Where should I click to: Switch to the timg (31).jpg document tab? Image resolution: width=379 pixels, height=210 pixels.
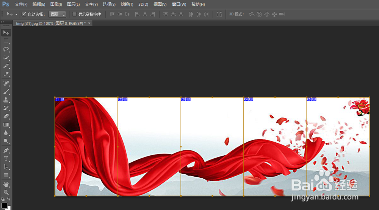point(50,23)
